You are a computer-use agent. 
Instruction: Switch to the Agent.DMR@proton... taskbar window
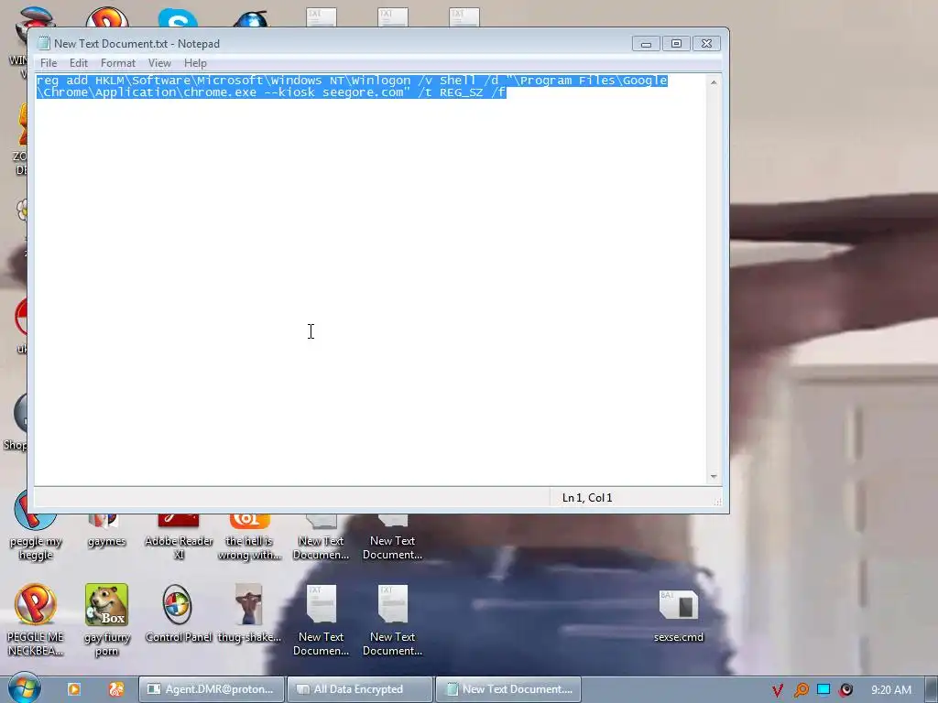[x=212, y=689]
